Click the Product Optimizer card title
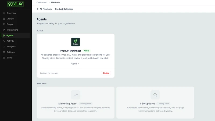The width and height of the screenshot is (215, 121). (x=71, y=51)
